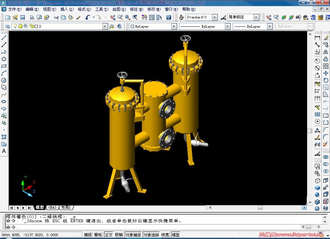This screenshot has height=239, width=330.
Task: Click the vertical scrollbar up arrow
Action: point(310,34)
